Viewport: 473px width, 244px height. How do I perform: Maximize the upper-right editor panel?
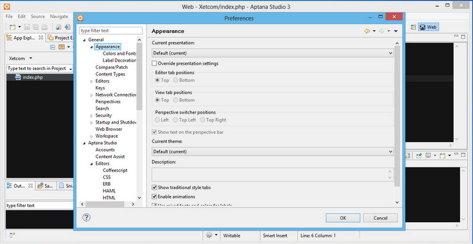(x=463, y=37)
